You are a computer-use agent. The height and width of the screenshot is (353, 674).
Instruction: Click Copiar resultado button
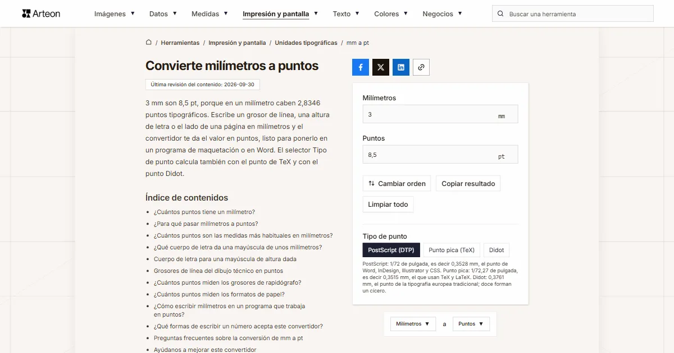(468, 183)
